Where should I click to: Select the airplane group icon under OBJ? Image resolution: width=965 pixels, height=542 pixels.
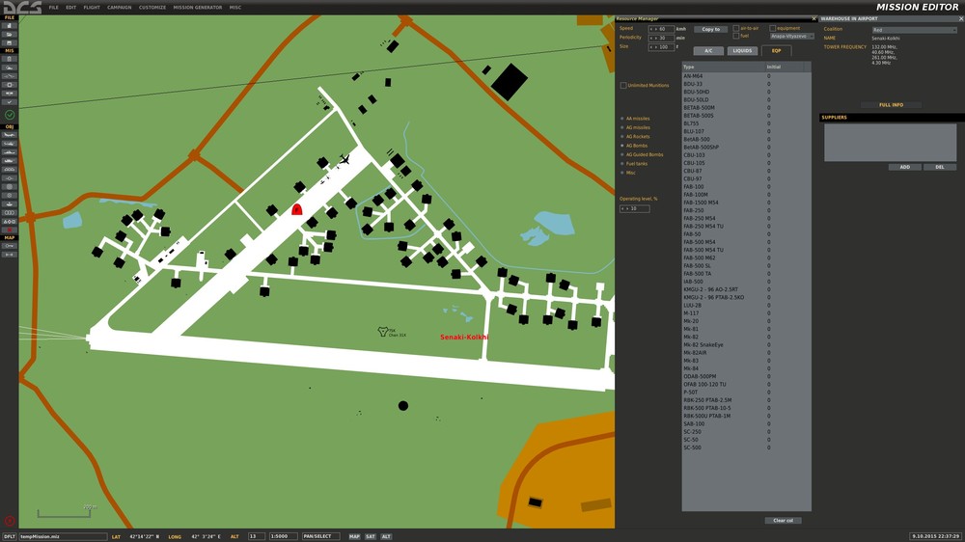coord(10,134)
